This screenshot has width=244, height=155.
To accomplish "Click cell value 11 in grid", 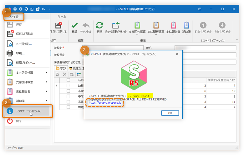I will (234, 102).
